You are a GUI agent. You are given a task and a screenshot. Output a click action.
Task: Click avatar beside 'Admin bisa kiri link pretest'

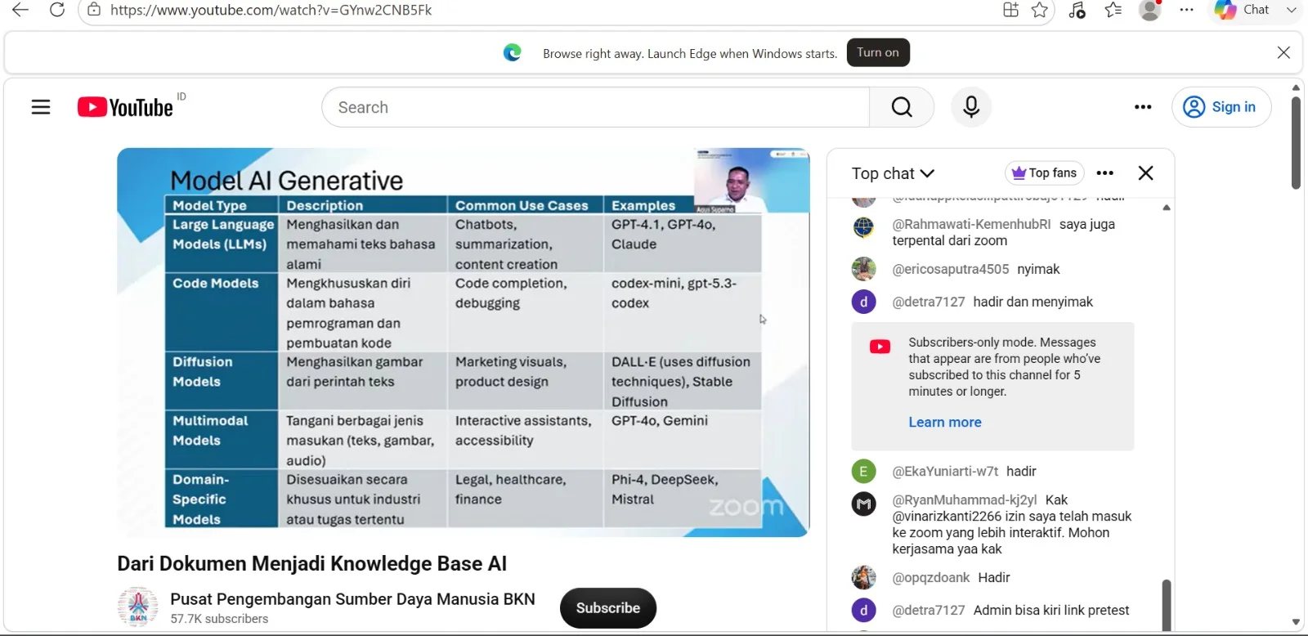tap(863, 610)
